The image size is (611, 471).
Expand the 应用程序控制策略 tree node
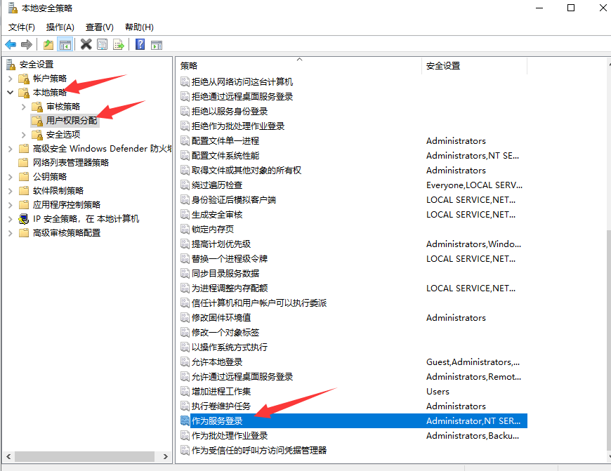coord(11,205)
